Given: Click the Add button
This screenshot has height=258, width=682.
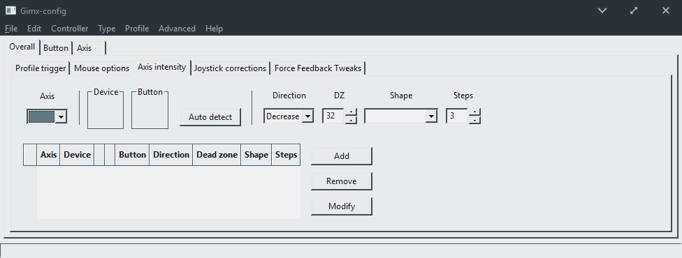Looking at the screenshot, I should pyautogui.click(x=342, y=156).
